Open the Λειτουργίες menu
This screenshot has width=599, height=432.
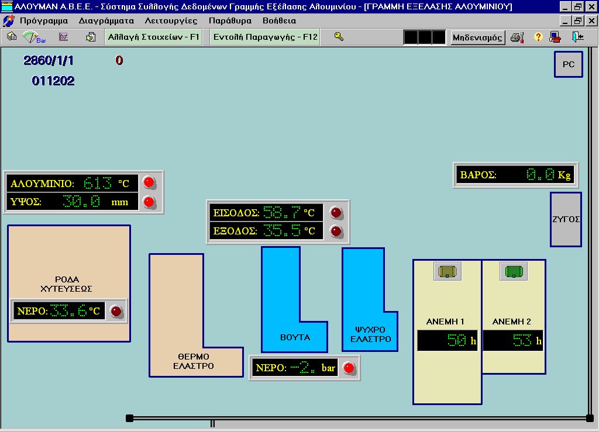171,20
